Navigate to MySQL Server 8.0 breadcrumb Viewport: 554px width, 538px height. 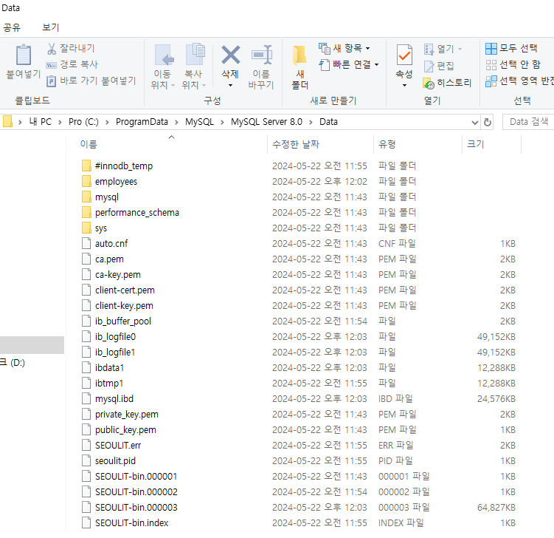coord(266,122)
